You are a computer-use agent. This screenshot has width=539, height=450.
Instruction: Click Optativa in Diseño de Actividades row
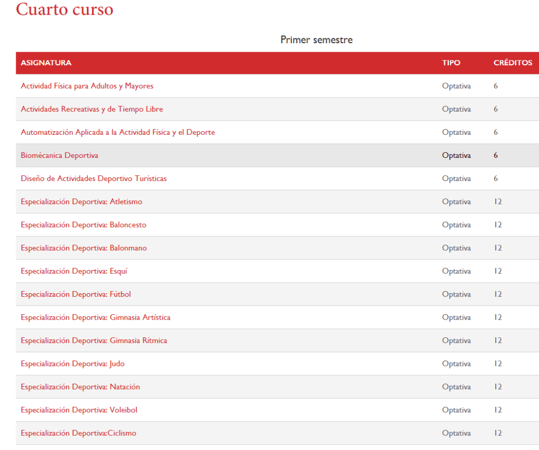[x=456, y=178]
